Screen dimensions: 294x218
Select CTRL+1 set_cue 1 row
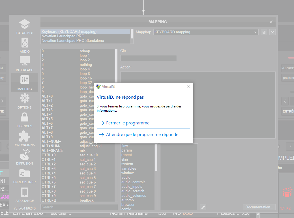pos(78,159)
